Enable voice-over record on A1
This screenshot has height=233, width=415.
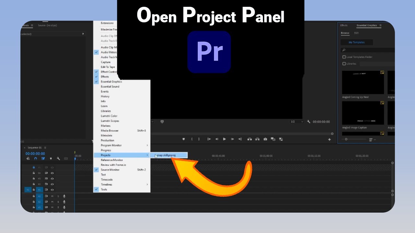pyautogui.click(x=64, y=196)
